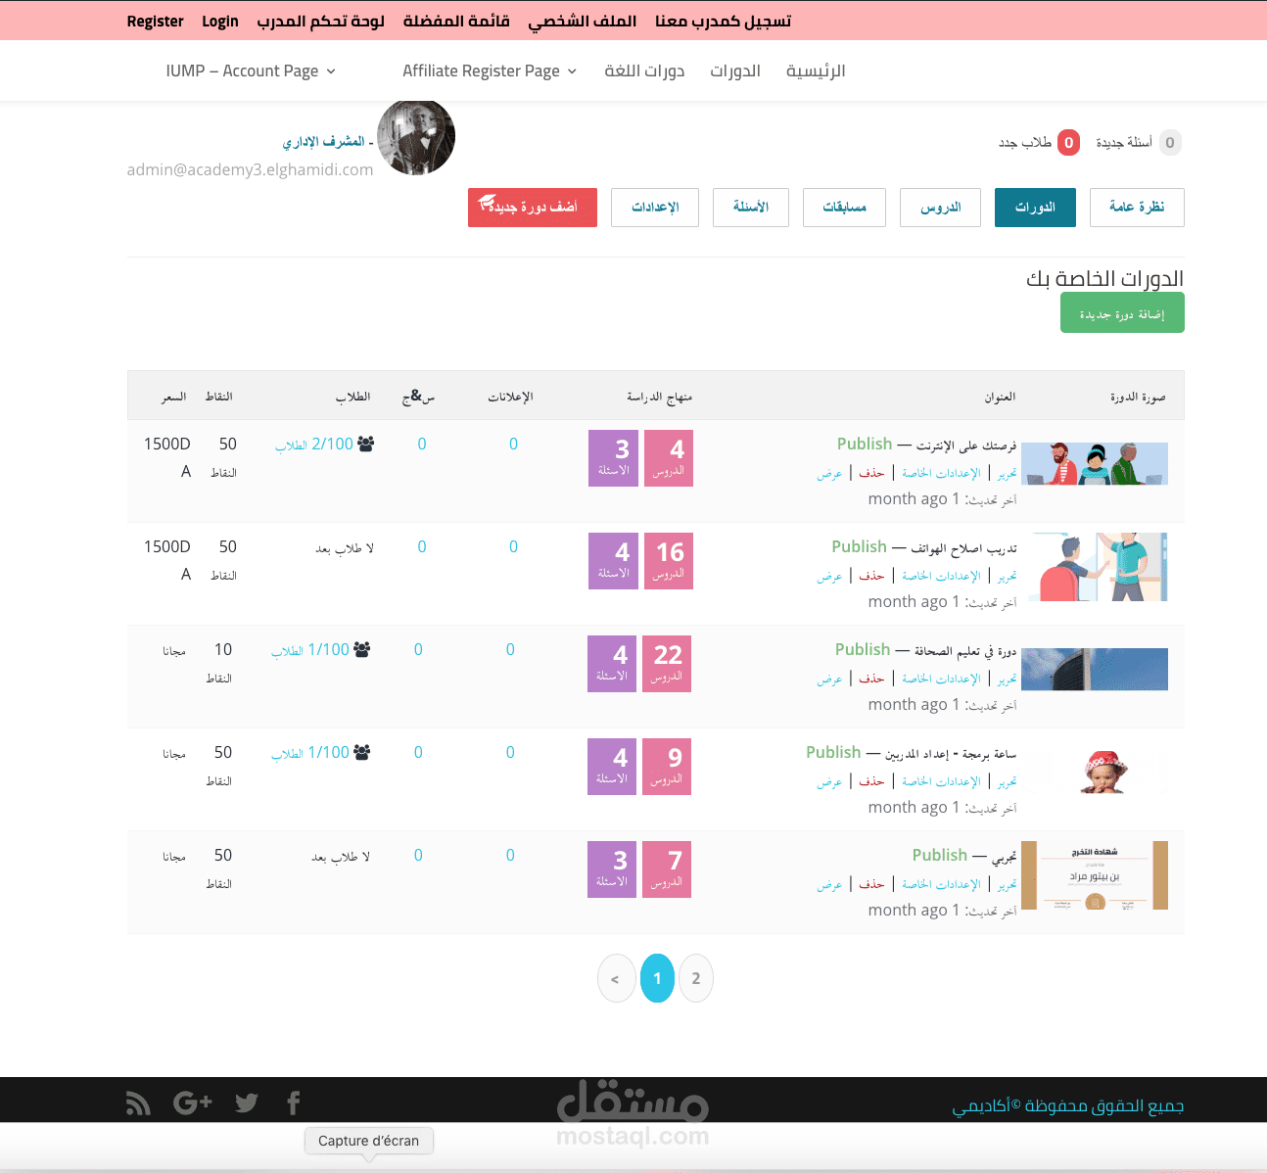Image resolution: width=1267 pixels, height=1173 pixels.
Task: Open الملف الشخصي in top bar
Action: [583, 21]
